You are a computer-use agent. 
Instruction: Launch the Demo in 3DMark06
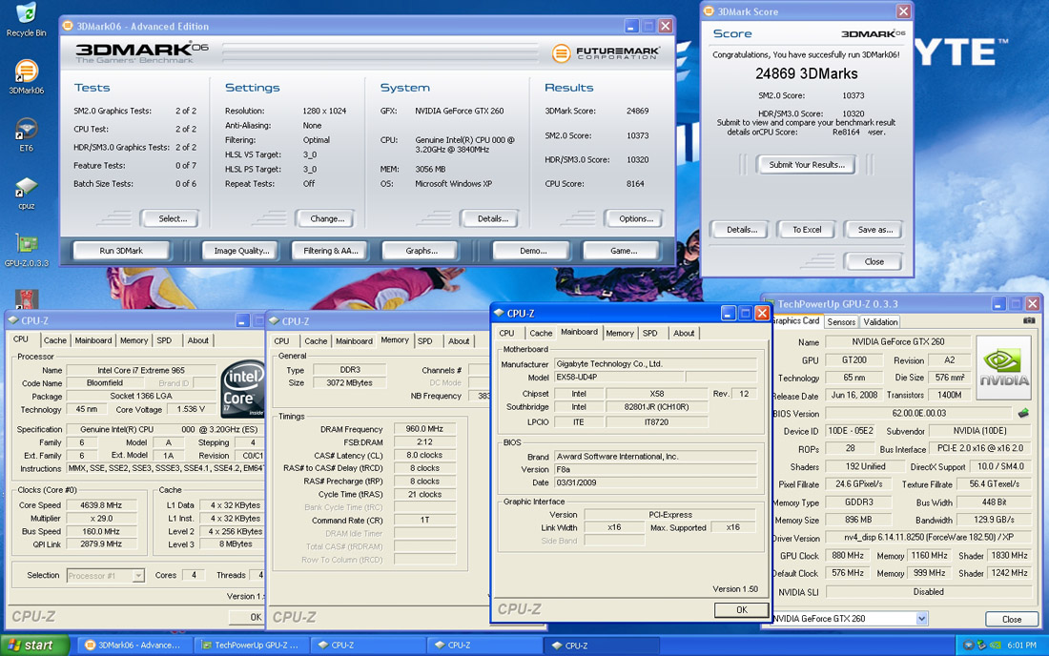532,251
